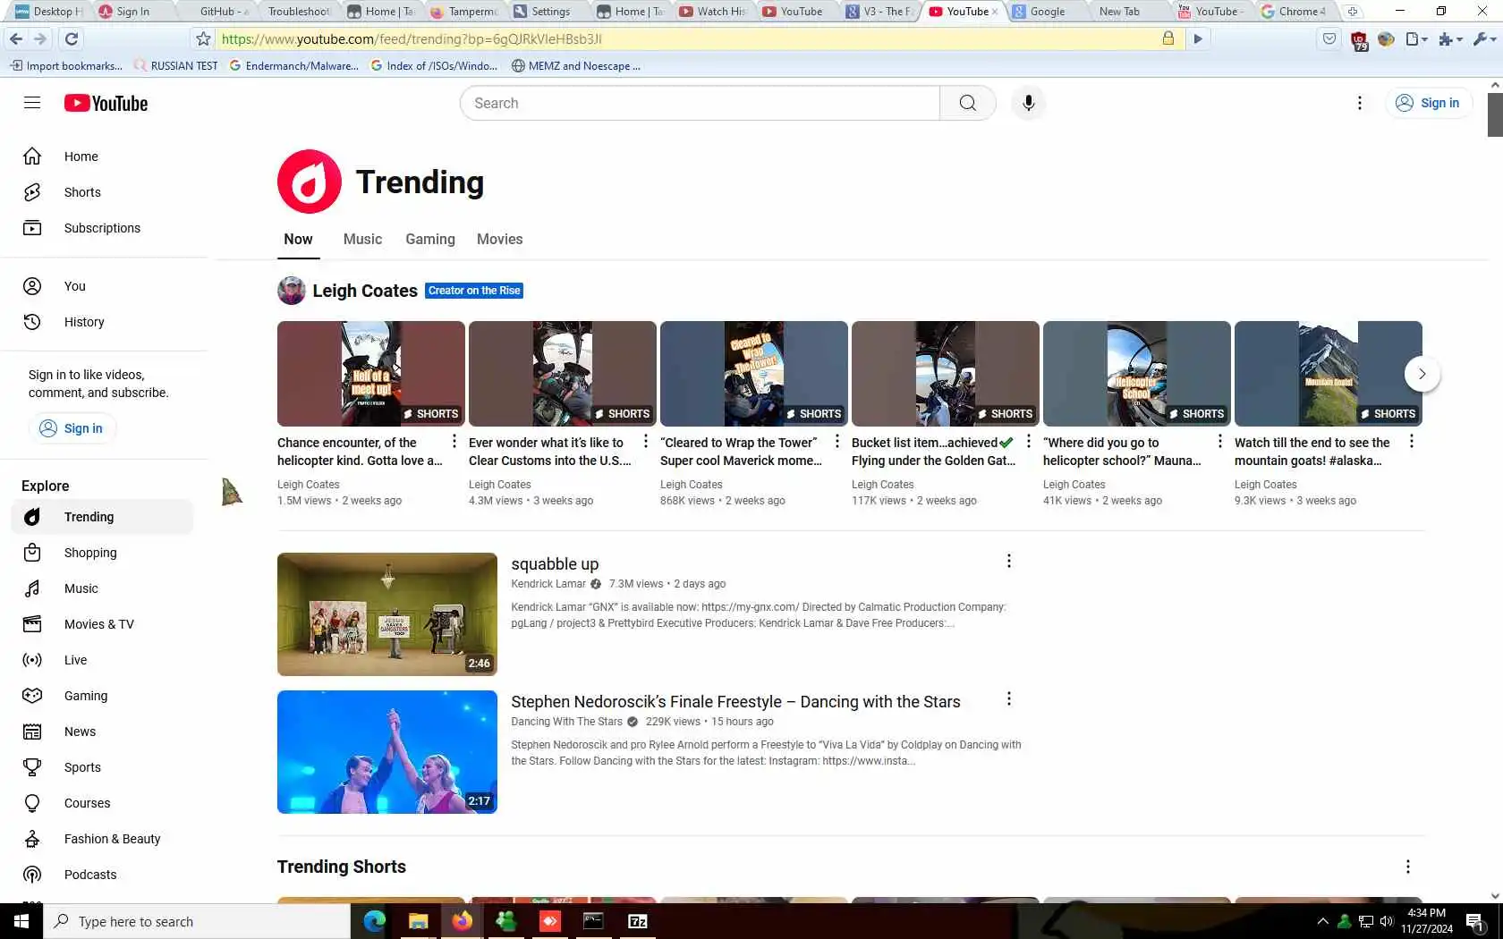Reload the page with browser refresh button
Screen dimensions: 1503x939
coord(72,38)
